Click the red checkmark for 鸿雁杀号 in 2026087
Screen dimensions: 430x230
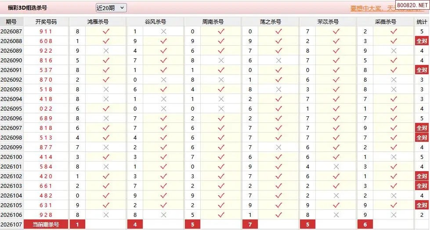tap(105, 31)
